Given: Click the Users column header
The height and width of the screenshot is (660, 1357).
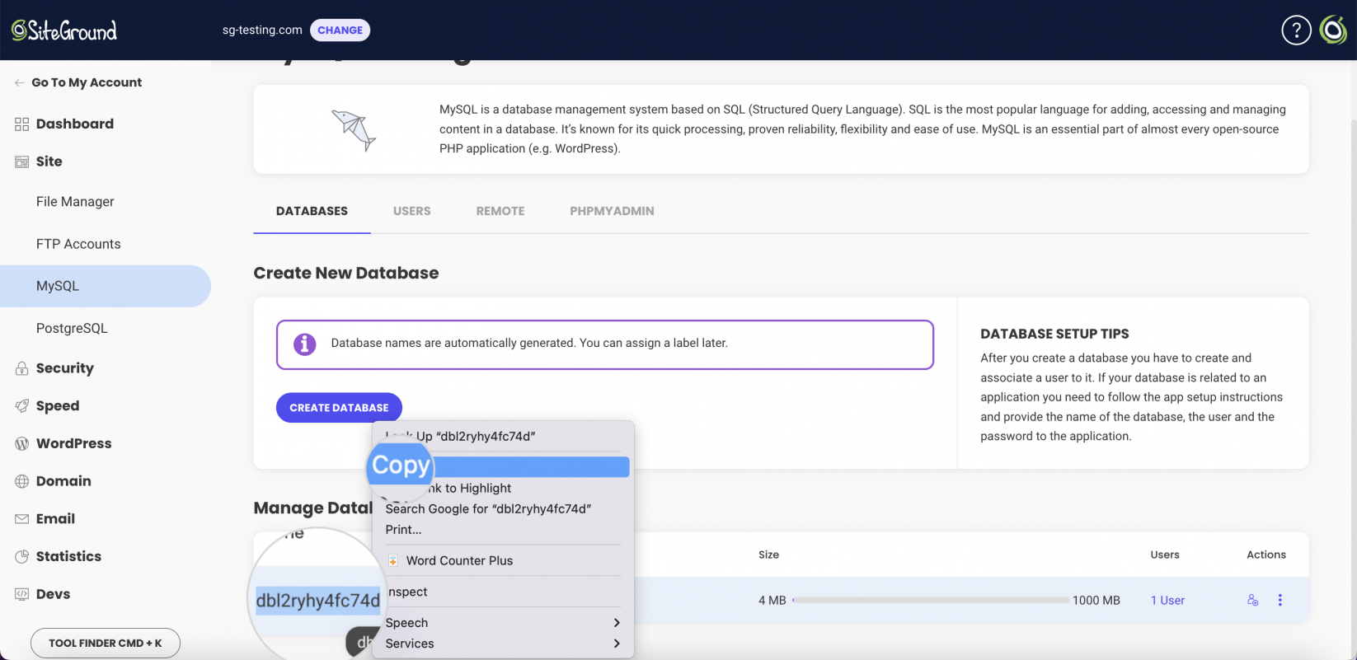Looking at the screenshot, I should [1165, 555].
